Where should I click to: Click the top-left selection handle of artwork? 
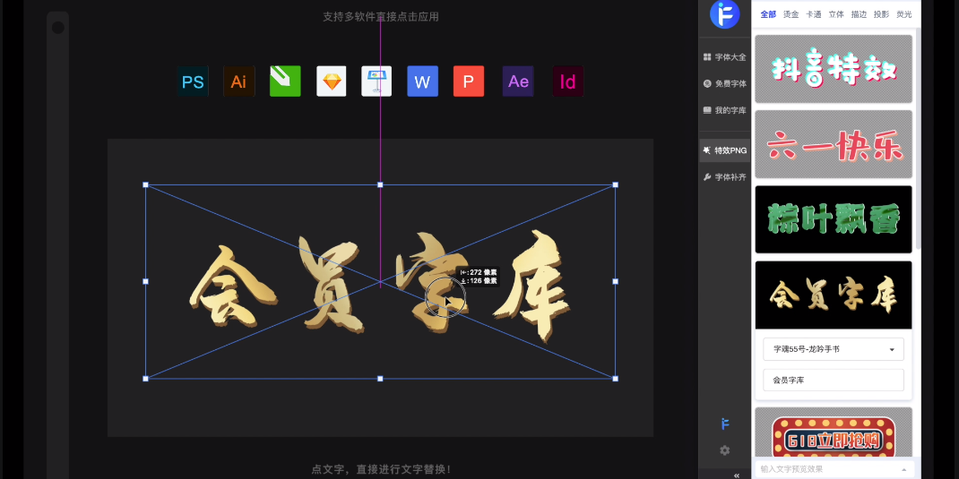[x=145, y=184]
